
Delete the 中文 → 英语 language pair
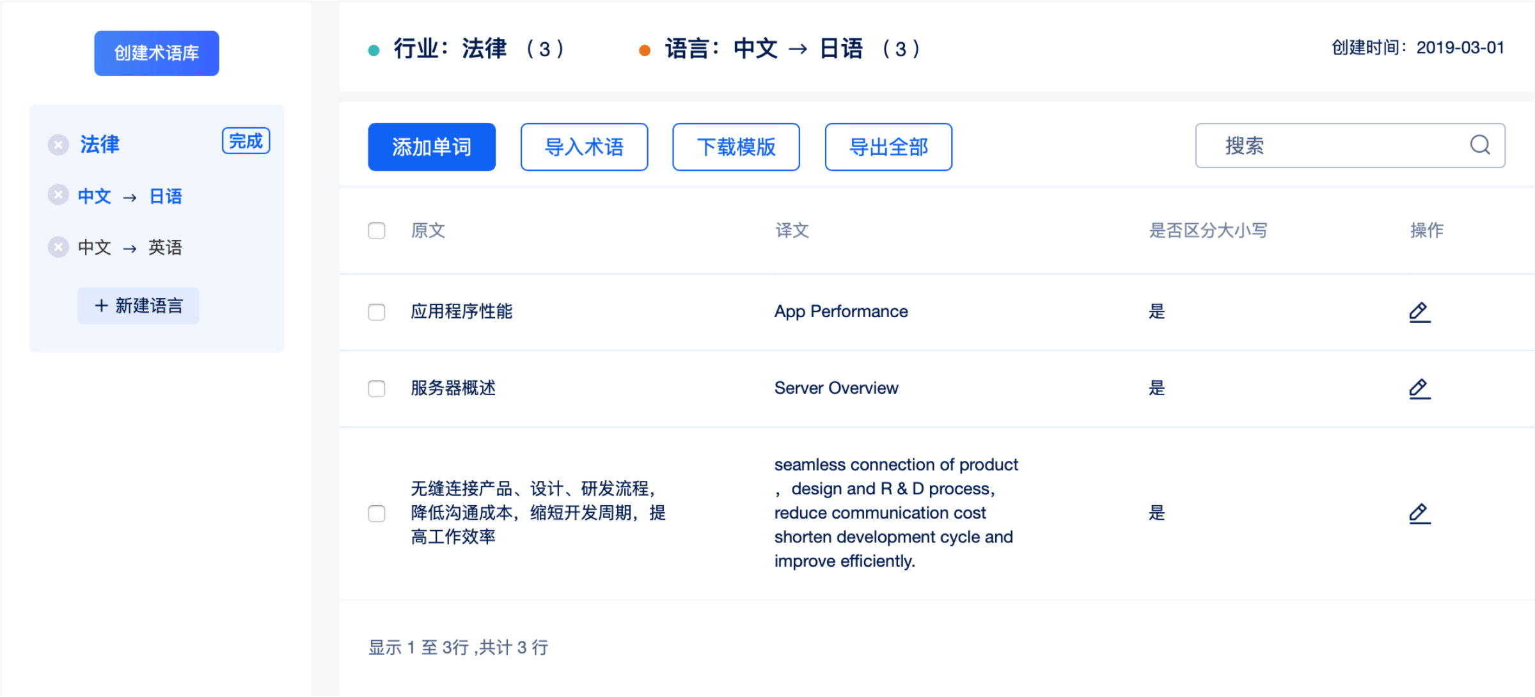58,247
